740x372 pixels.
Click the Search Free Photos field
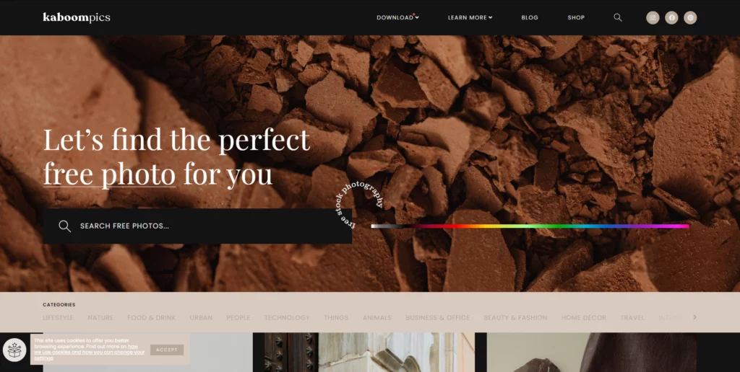(197, 226)
